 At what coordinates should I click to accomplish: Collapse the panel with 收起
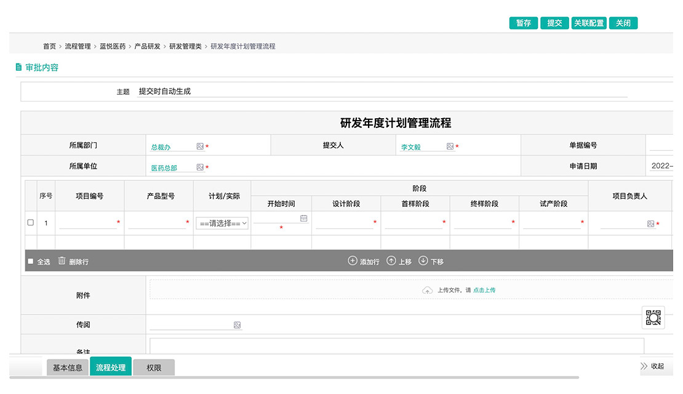(x=652, y=366)
